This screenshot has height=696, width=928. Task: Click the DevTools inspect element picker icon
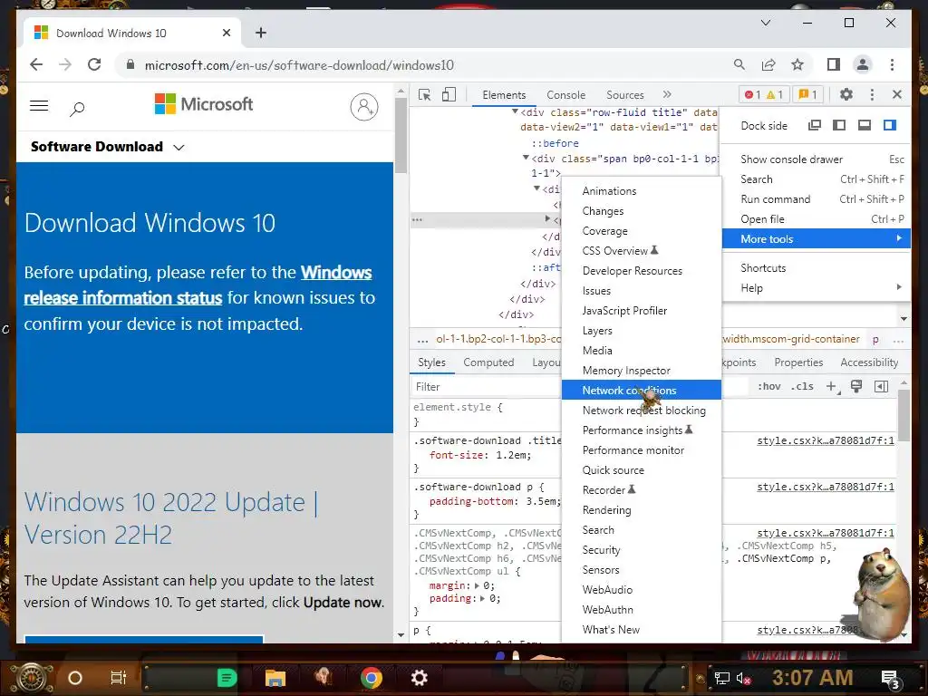424,94
